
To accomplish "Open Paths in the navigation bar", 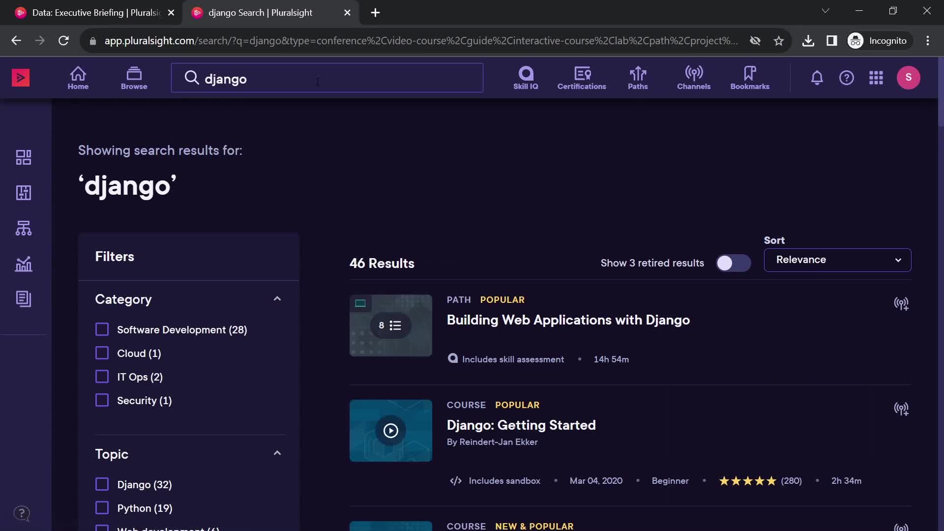I will point(638,78).
